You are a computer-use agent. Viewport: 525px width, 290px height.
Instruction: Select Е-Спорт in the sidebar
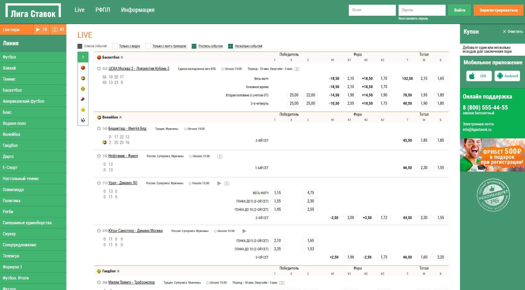[33, 167]
